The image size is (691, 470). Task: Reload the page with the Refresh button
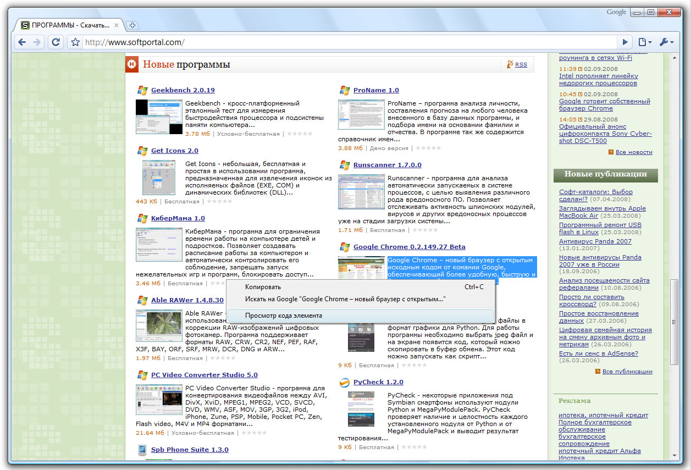coord(55,42)
